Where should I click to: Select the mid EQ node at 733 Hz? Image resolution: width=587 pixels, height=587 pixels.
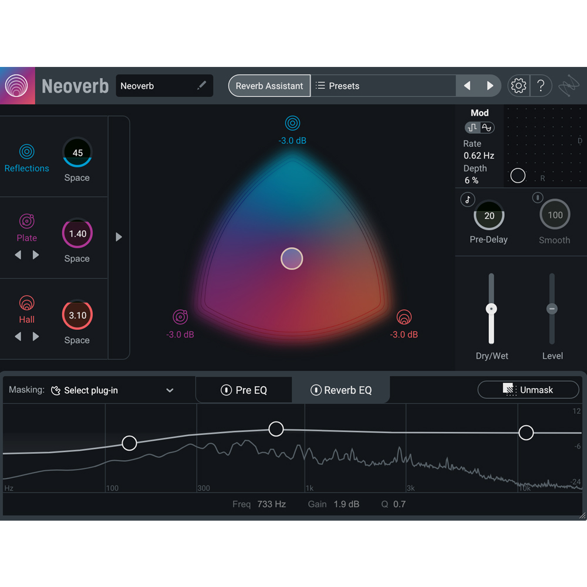tap(276, 429)
